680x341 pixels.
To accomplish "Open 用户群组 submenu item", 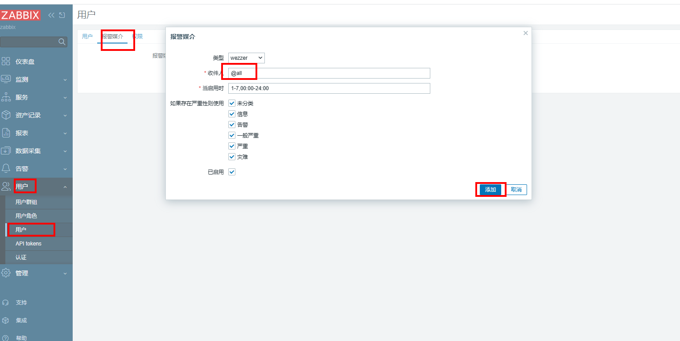I will (38, 202).
